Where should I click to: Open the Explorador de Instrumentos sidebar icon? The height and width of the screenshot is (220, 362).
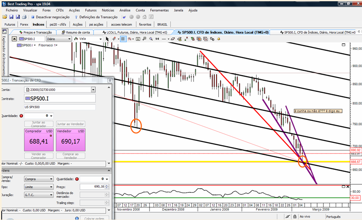point(5,32)
